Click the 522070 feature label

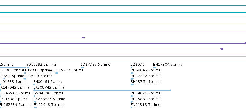pyautogui.click(x=137, y=65)
